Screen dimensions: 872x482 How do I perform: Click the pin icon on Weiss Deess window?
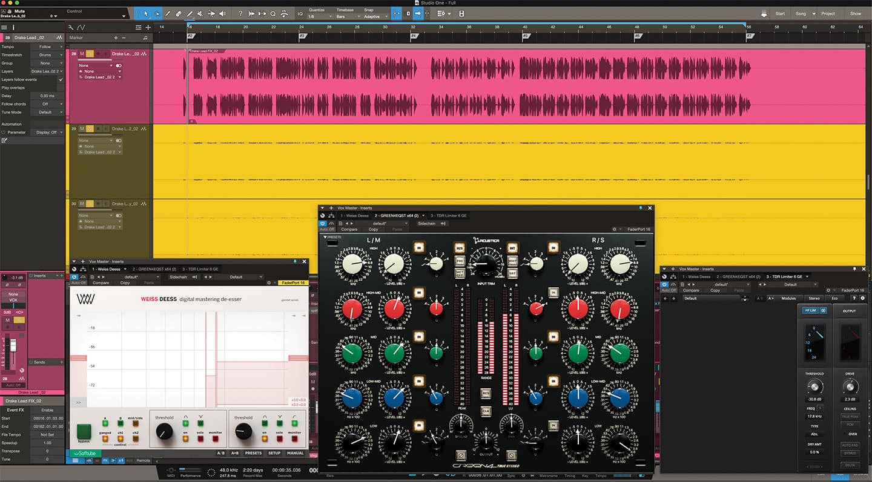(295, 261)
